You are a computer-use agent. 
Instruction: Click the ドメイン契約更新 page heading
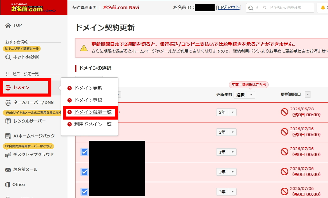(105, 28)
